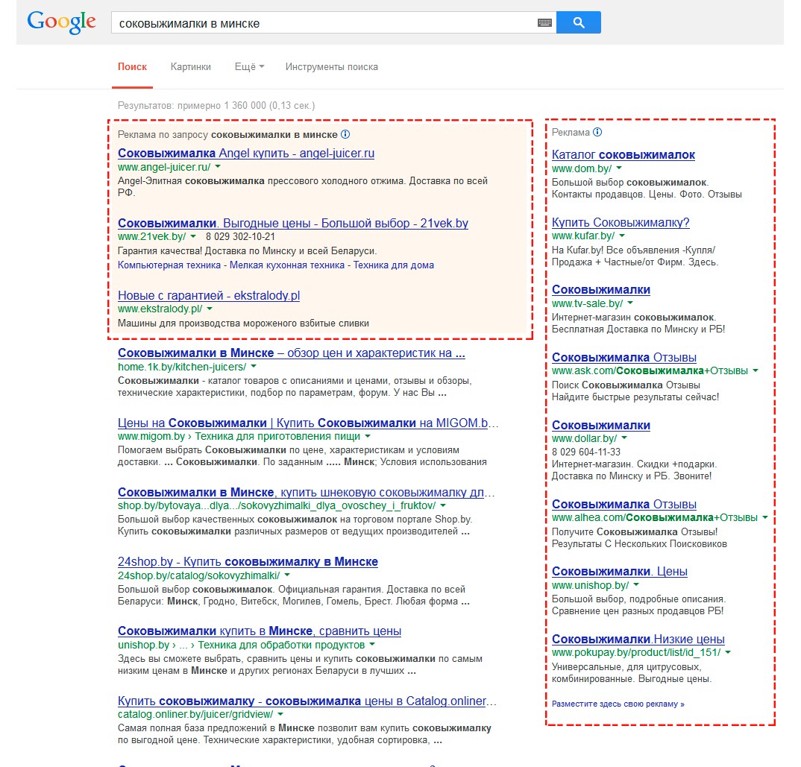Expand arrow next to www.ekstralody.pl/
The image size is (801, 767).
pos(210,309)
